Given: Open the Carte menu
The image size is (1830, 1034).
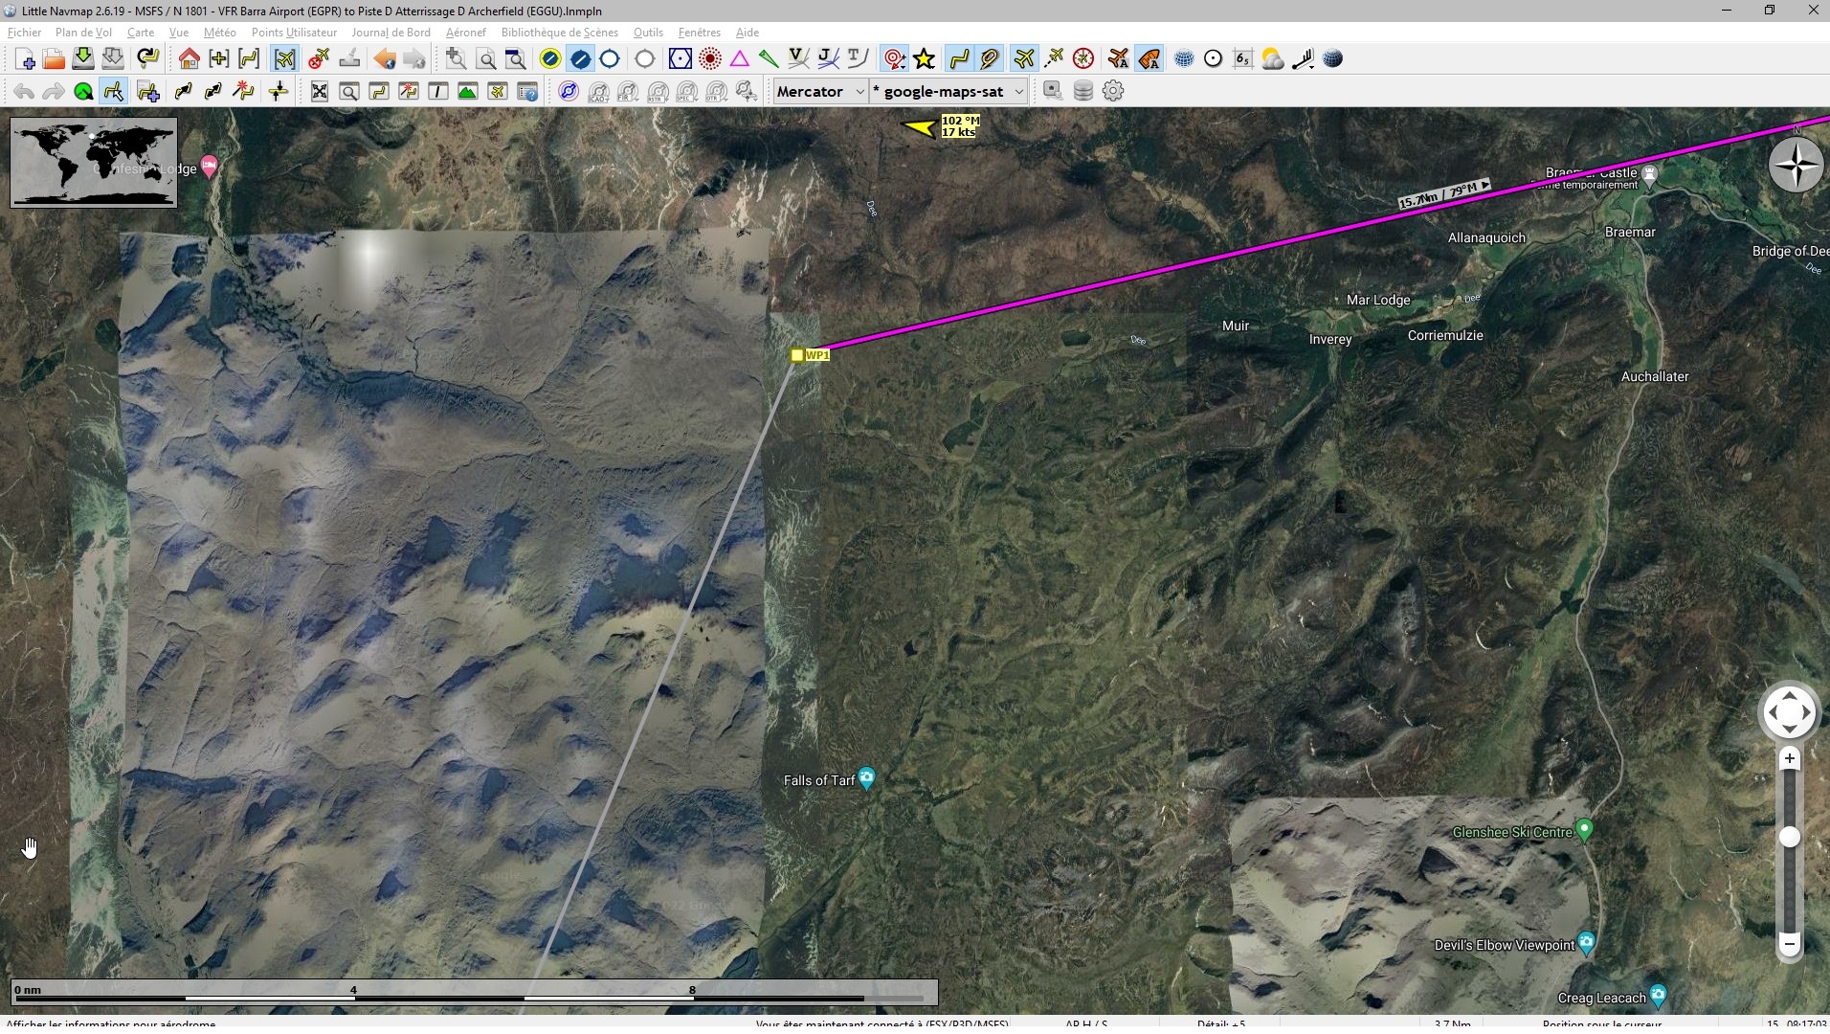Looking at the screenshot, I should click(x=141, y=33).
